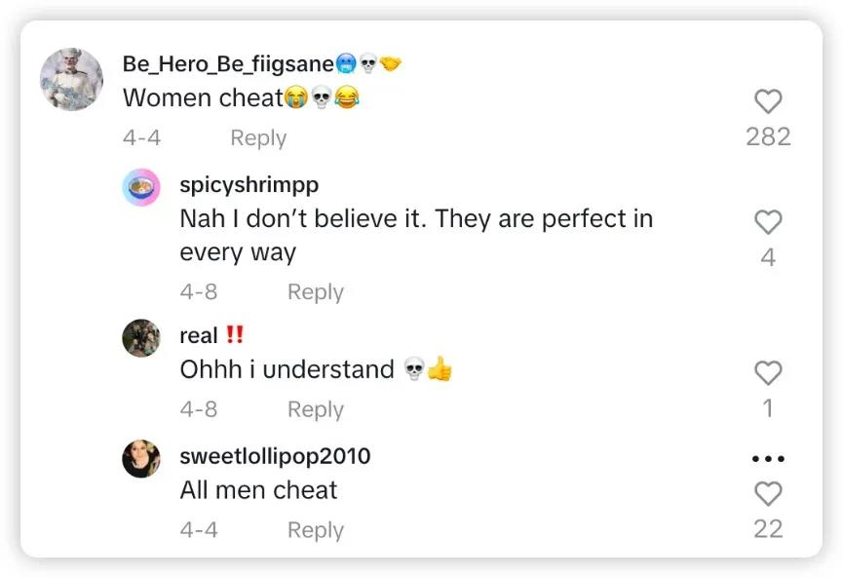Click the 282 likes count

[768, 137]
